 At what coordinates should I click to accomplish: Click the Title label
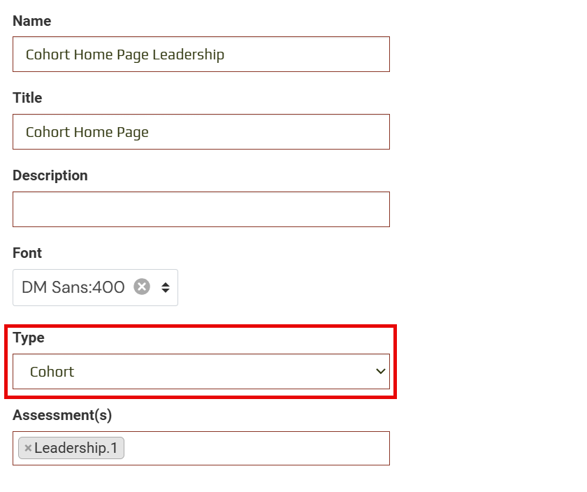[x=27, y=98]
